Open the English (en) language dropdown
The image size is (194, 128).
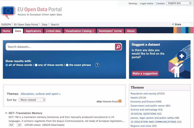click(x=179, y=3)
